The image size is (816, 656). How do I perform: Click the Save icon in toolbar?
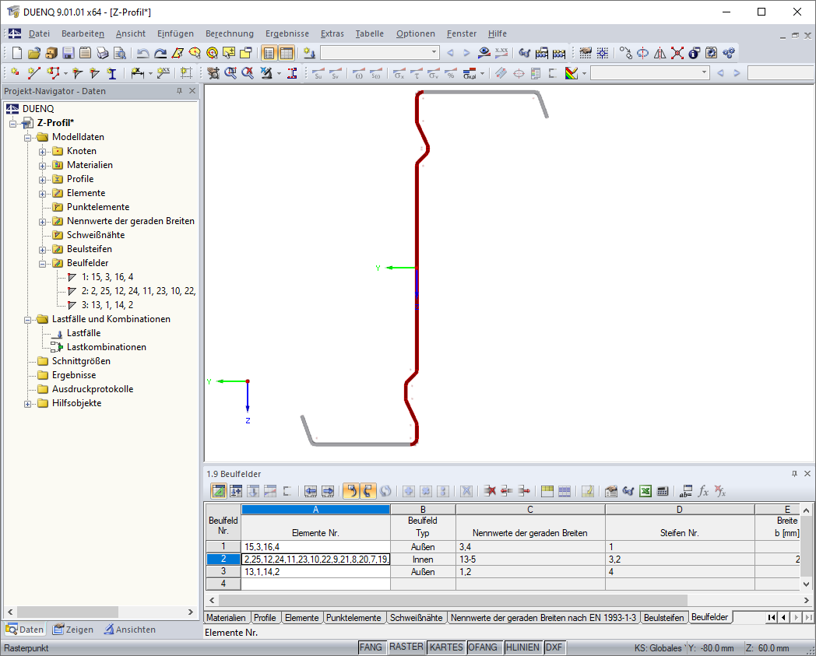coord(68,53)
